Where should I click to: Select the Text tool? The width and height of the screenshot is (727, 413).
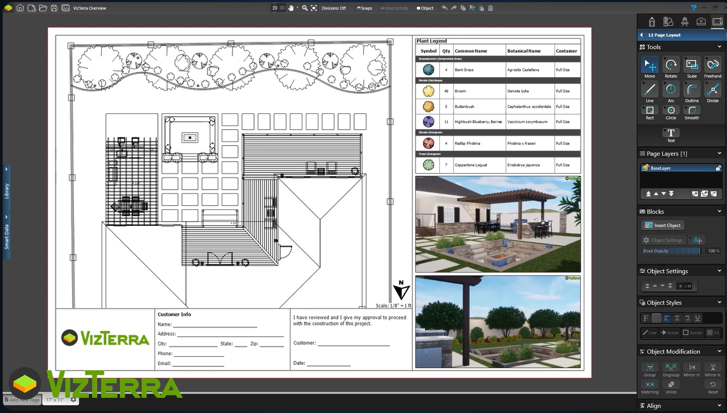click(x=671, y=133)
